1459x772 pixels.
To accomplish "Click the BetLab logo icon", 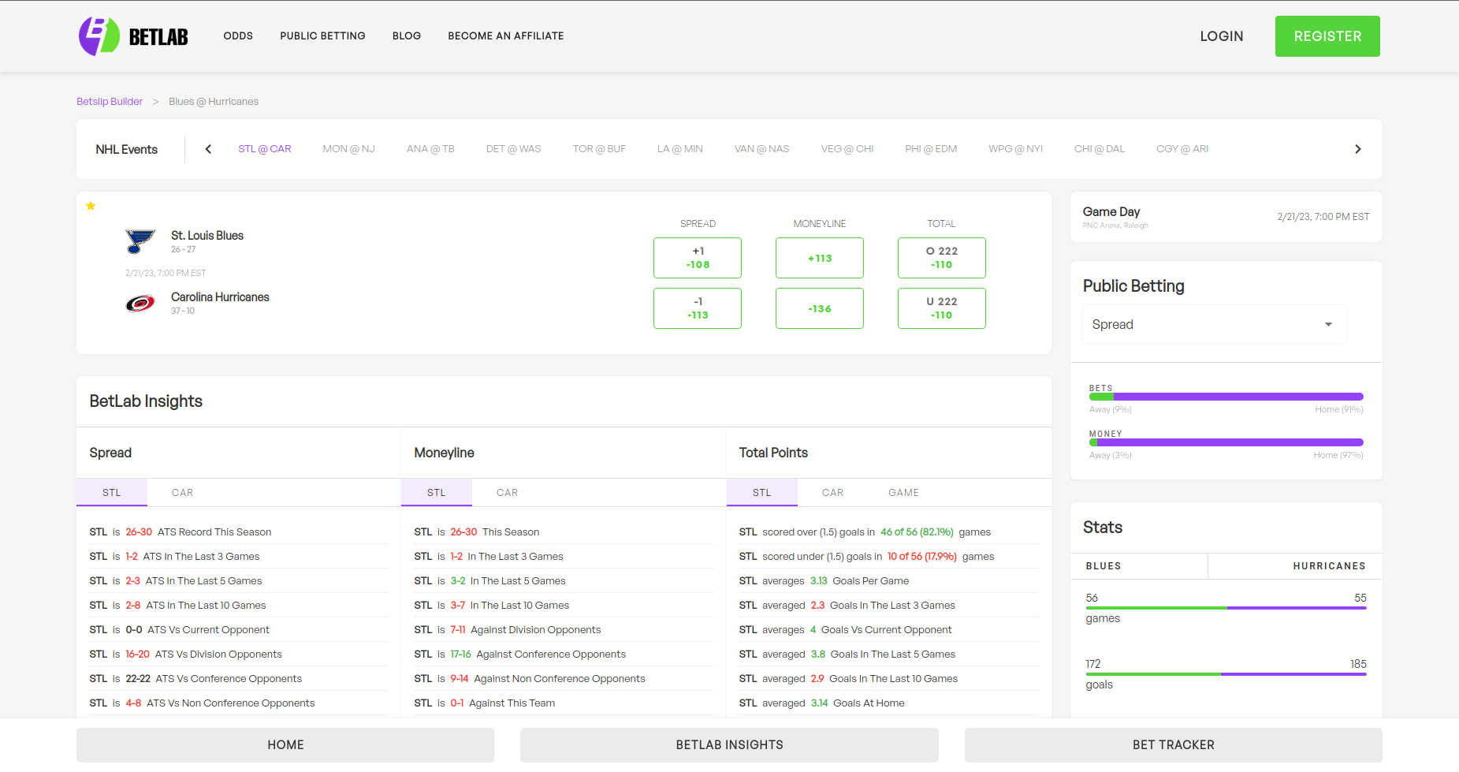I will coord(99,35).
